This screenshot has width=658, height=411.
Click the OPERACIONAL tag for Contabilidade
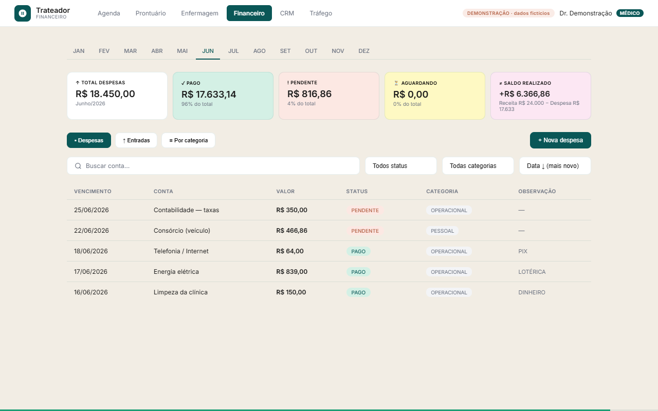pyautogui.click(x=449, y=210)
